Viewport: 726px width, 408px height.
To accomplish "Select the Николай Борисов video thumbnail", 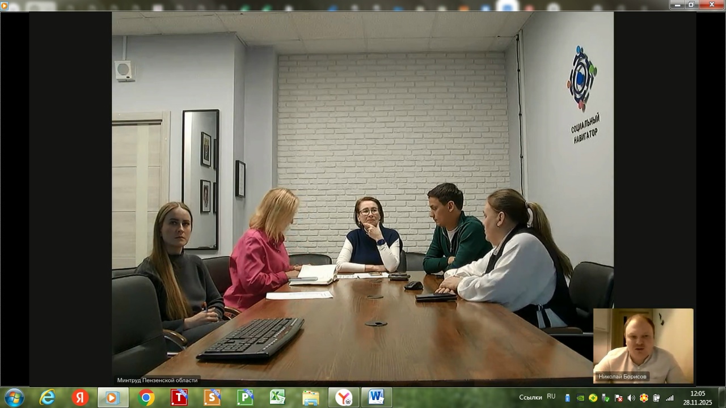I will [x=643, y=346].
